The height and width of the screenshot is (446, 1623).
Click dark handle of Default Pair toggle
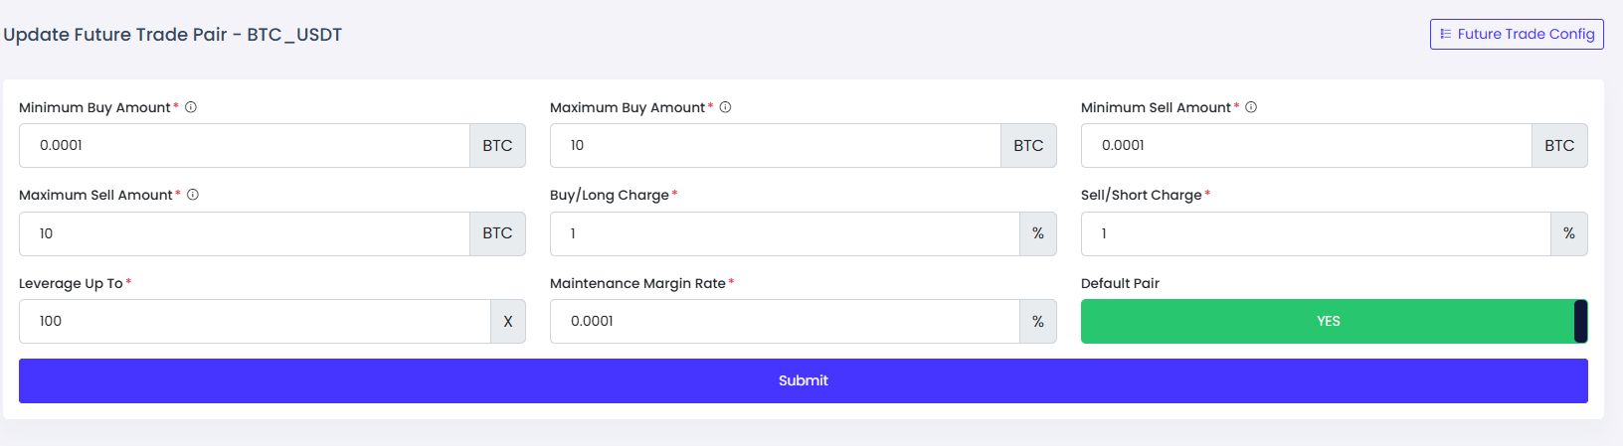[x=1581, y=321]
